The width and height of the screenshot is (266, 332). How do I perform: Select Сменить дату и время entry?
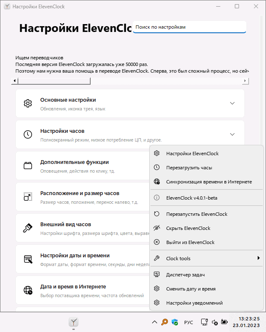pyautogui.click(x=207, y=289)
